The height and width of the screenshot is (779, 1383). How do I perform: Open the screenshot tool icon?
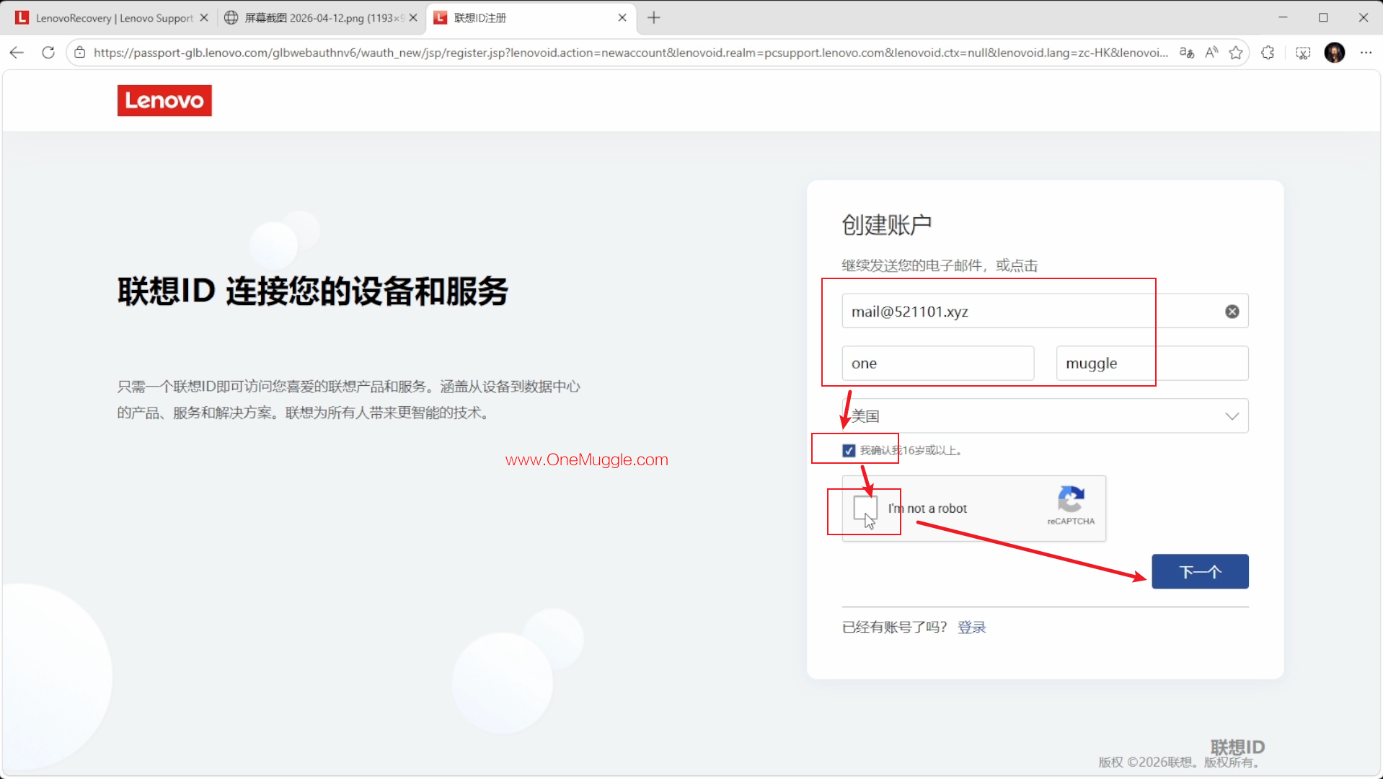(x=1303, y=53)
